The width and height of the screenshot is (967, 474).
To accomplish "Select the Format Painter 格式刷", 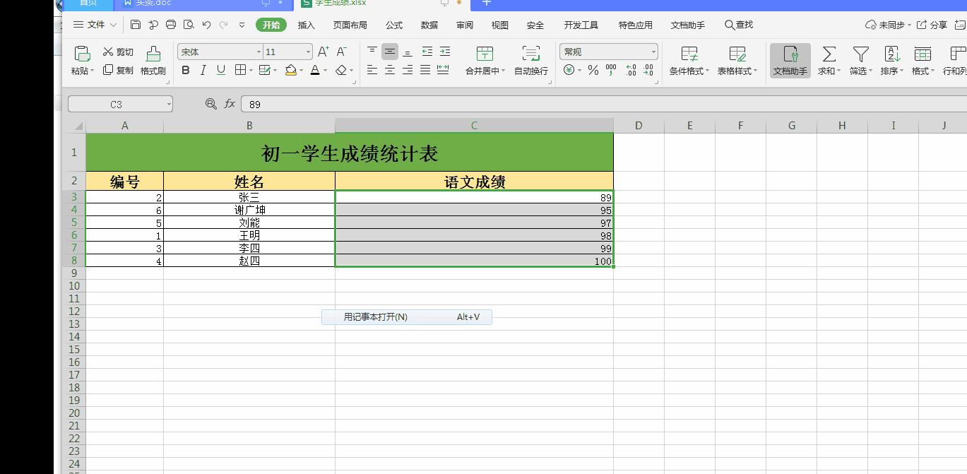I will tap(153, 61).
